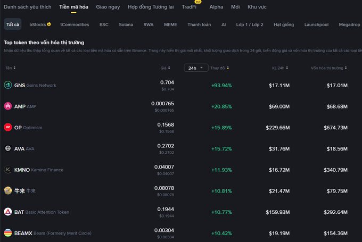
Task: Click the BAT Basic Attention Token logo
Action: coord(8,212)
